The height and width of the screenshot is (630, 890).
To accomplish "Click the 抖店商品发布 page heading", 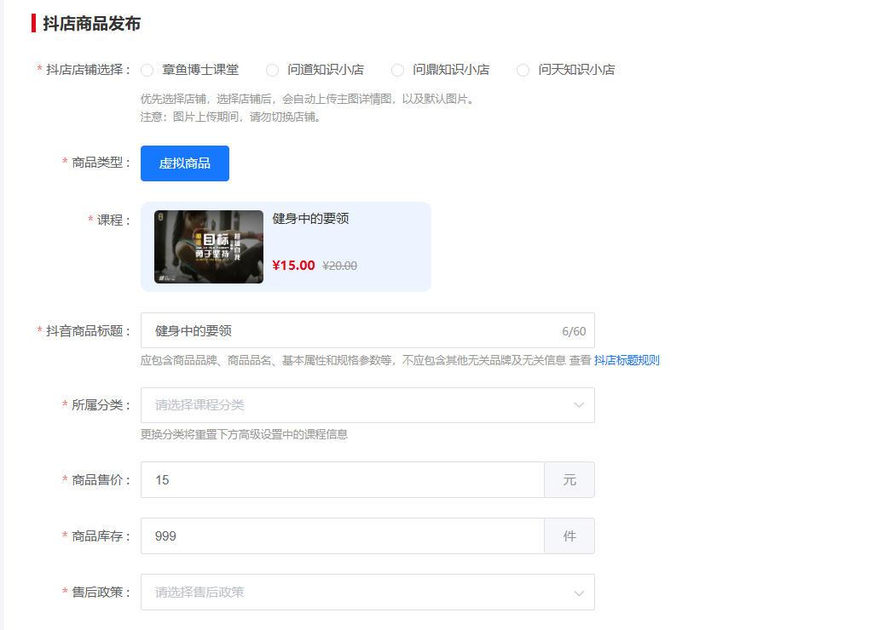I will pyautogui.click(x=91, y=23).
